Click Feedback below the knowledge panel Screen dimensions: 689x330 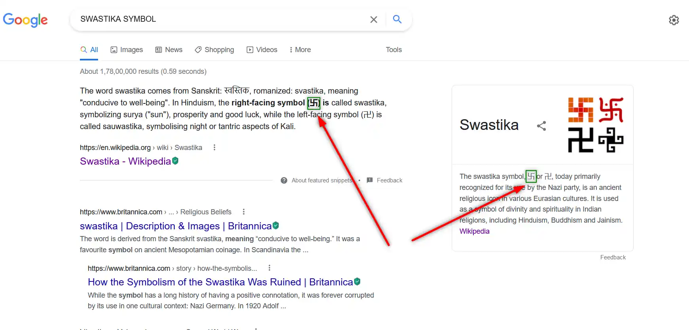[613, 257]
